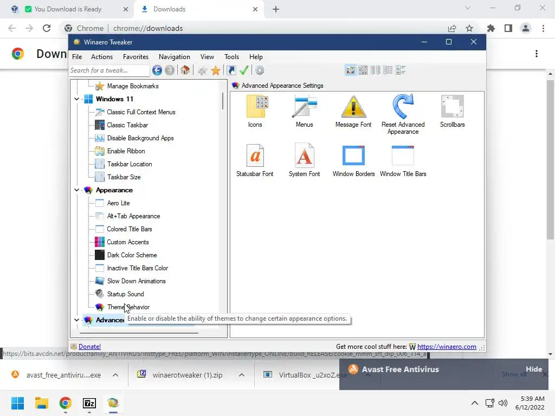555x416 pixels.
Task: Click the 'Search for a tweak' field
Action: click(109, 70)
